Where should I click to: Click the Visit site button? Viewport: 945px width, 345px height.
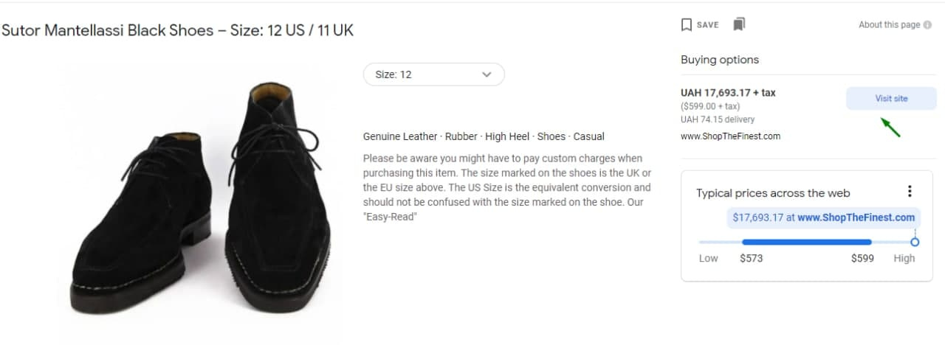(891, 98)
